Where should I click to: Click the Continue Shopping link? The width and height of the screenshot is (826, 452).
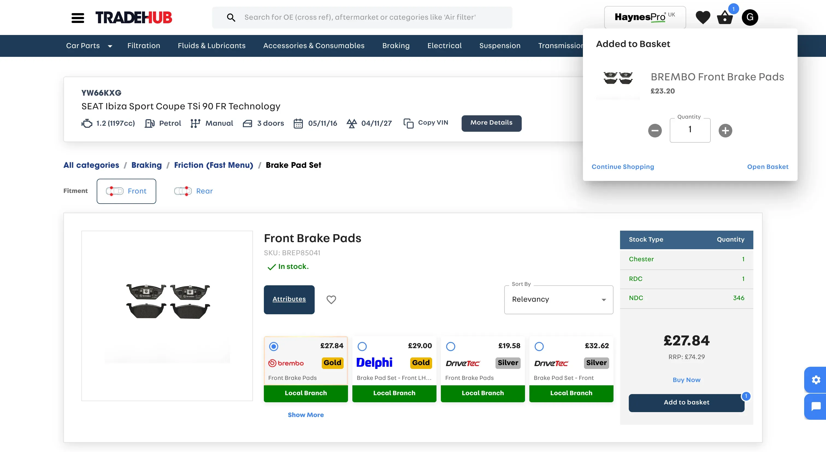coord(623,167)
